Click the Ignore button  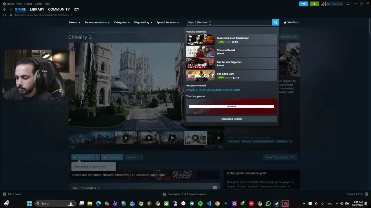(132, 157)
